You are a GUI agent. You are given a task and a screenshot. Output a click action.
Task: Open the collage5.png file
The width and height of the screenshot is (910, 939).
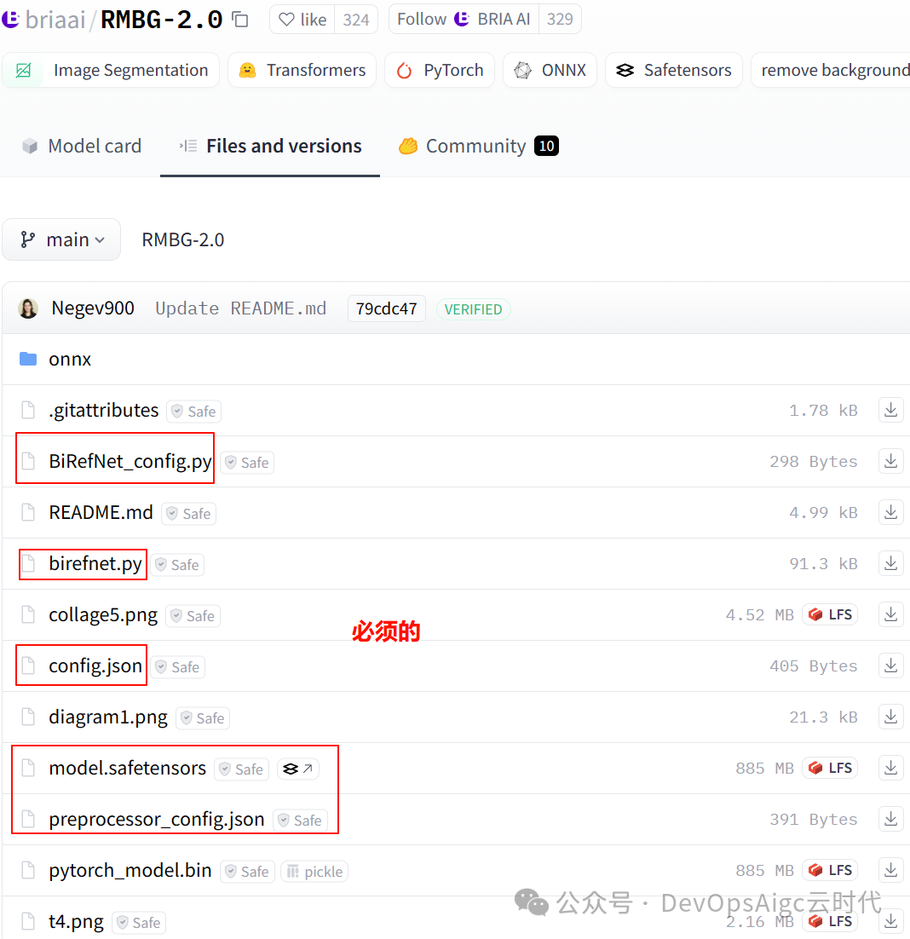[x=103, y=615]
